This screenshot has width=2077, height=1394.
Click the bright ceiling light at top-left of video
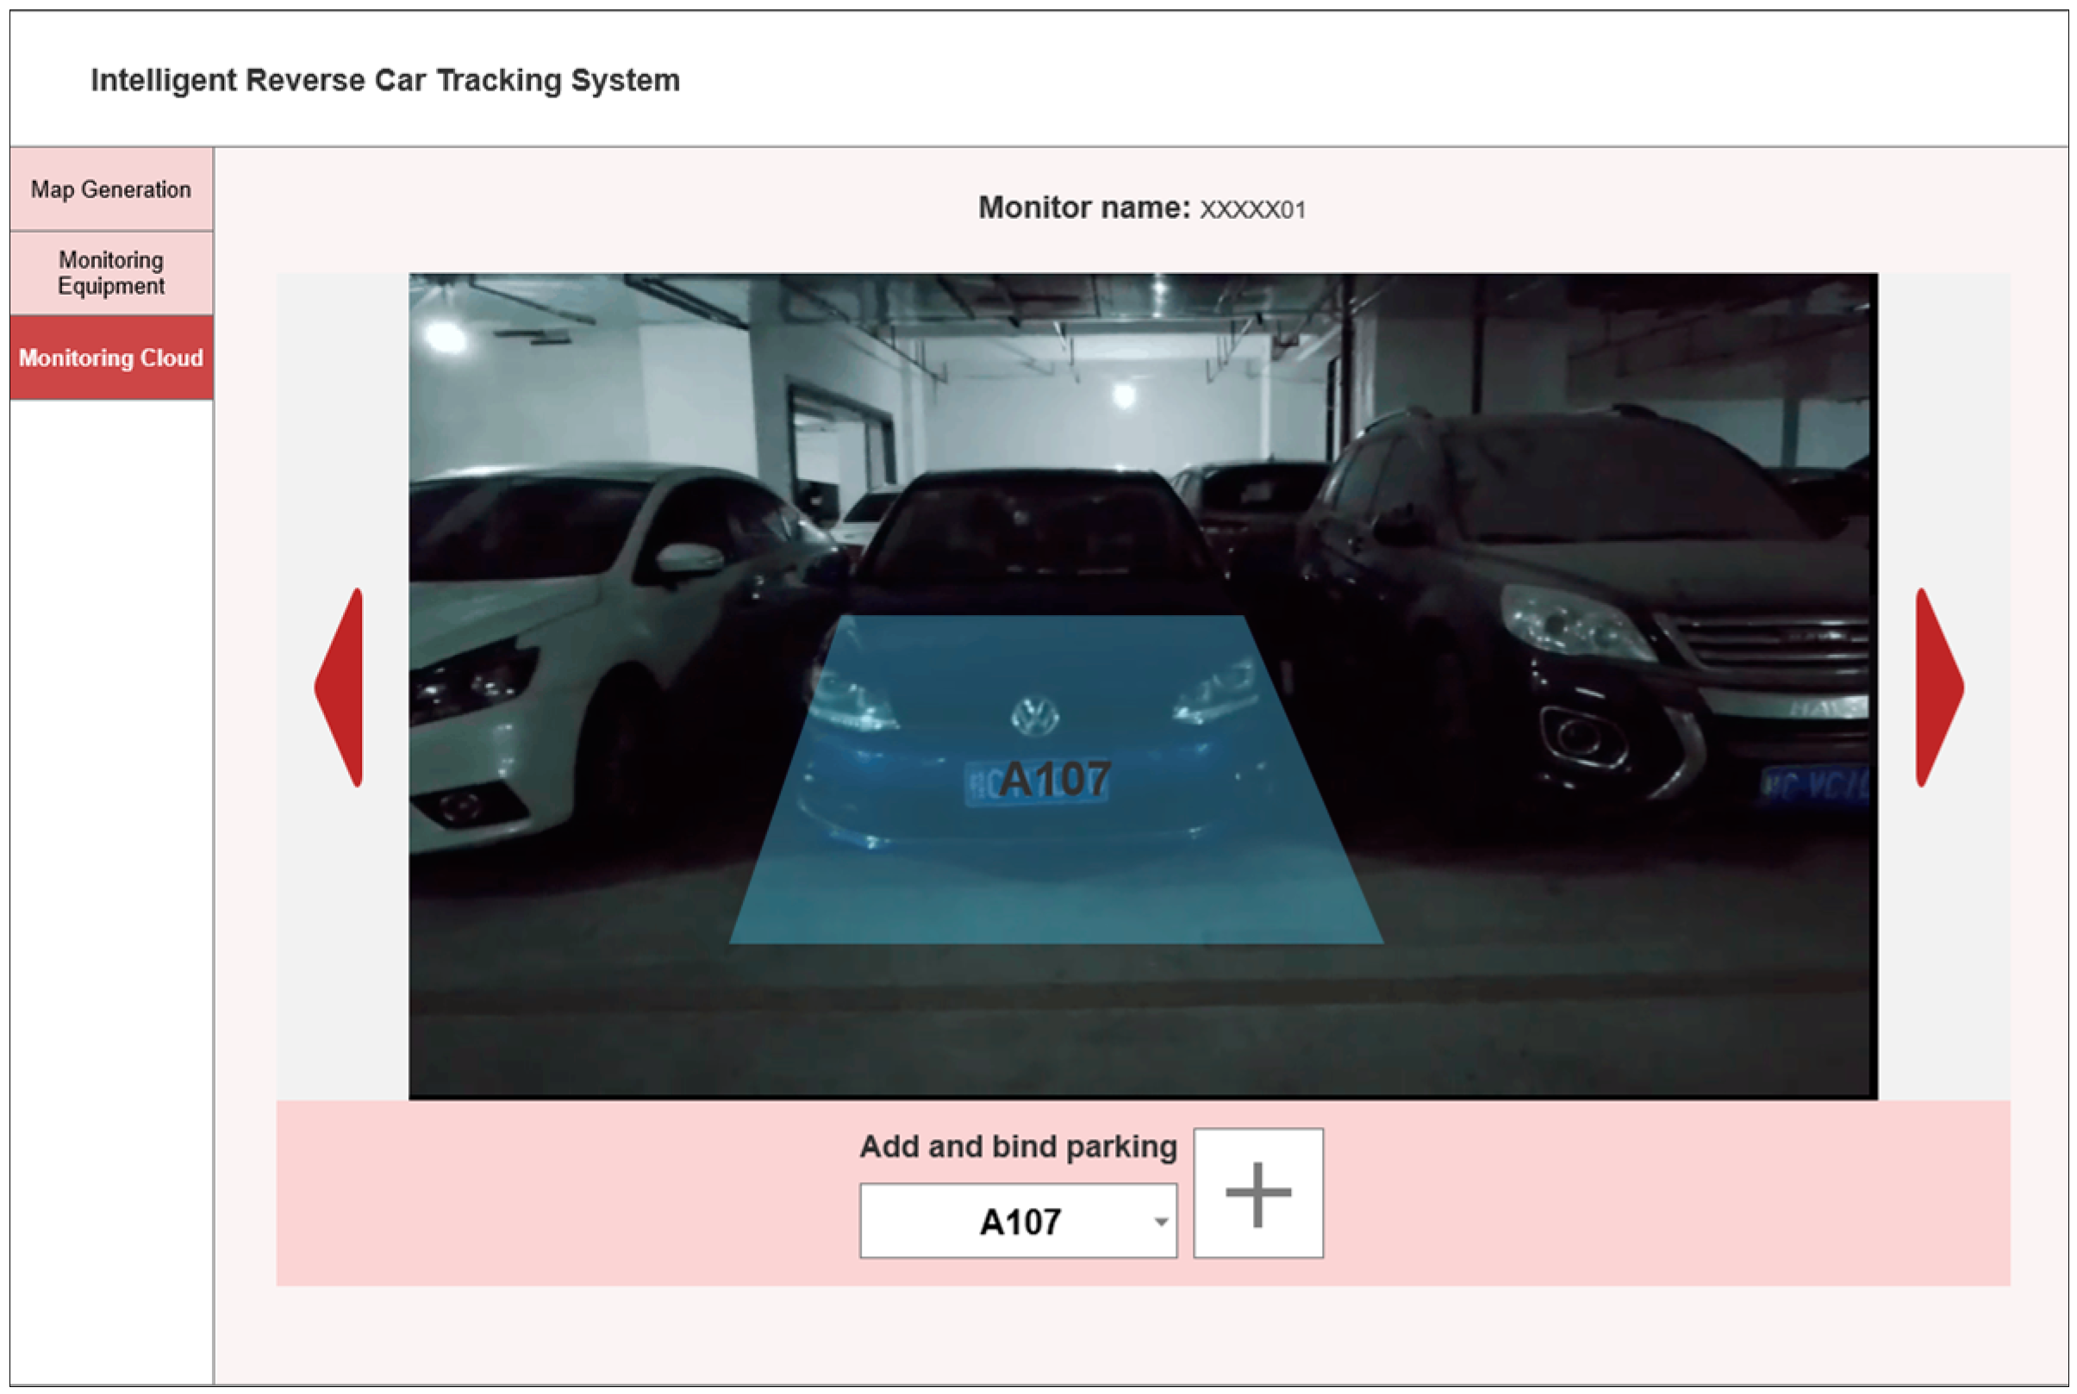[446, 336]
